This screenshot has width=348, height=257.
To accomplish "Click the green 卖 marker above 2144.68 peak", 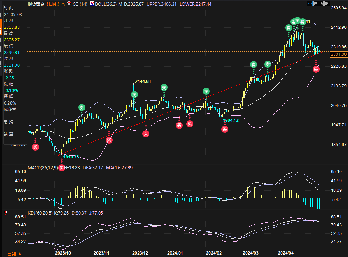I will coord(134,94).
